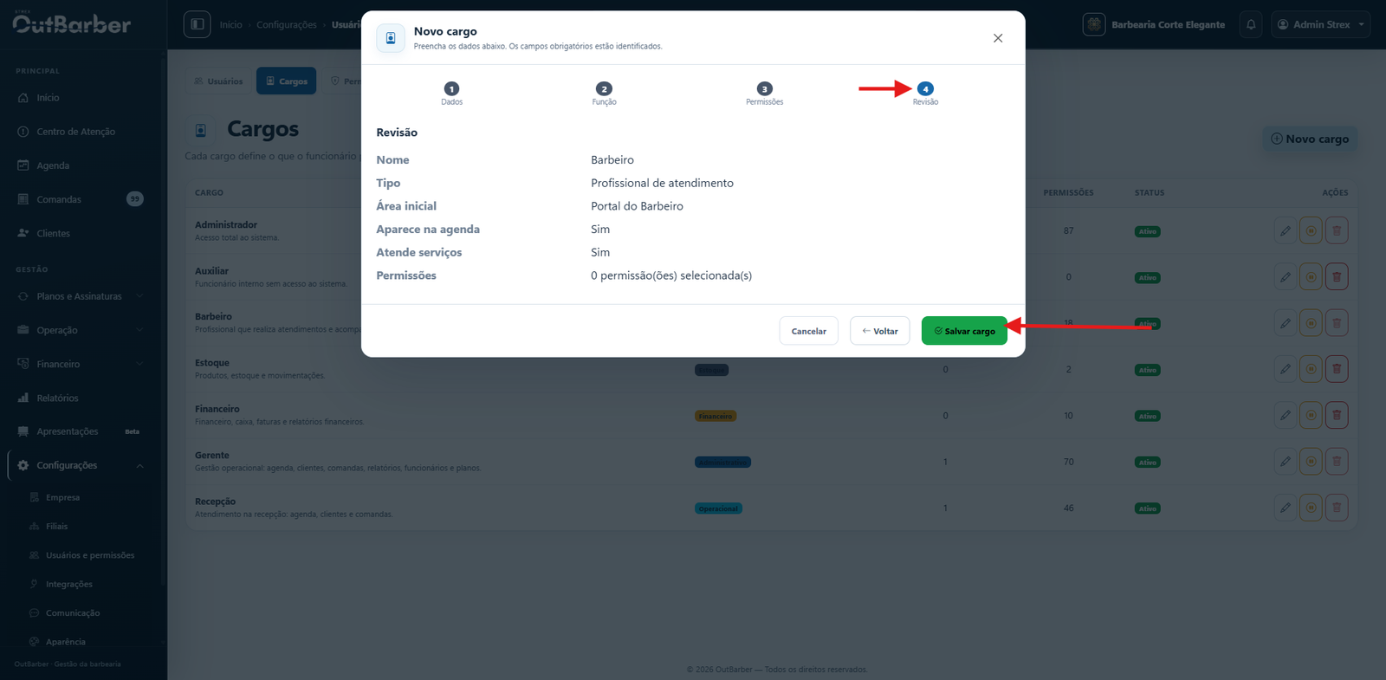
Task: Open Usuários e permissões in sidebar
Action: (x=89, y=555)
